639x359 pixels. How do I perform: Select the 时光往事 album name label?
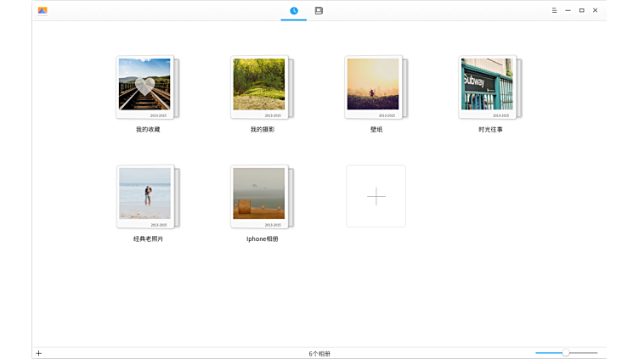click(490, 130)
